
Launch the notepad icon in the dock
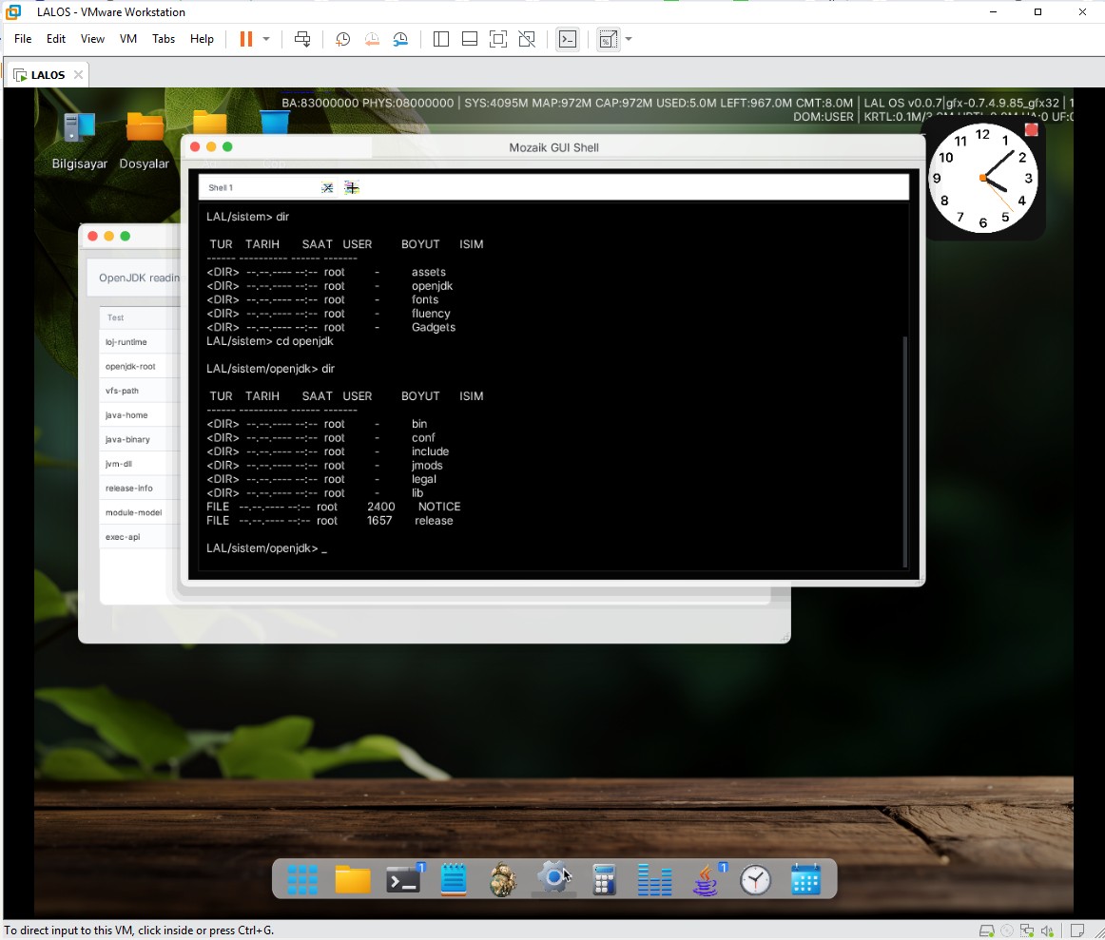454,879
